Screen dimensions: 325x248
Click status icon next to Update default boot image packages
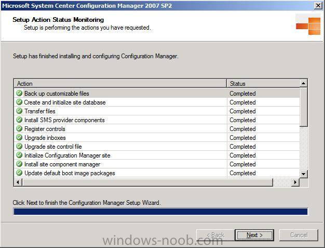(x=19, y=173)
